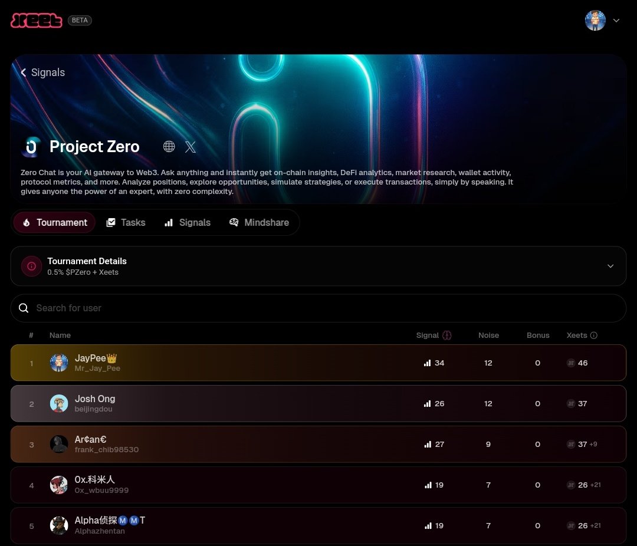Click Ar¢an€ signal bars icon
The width and height of the screenshot is (637, 546).
tap(428, 444)
